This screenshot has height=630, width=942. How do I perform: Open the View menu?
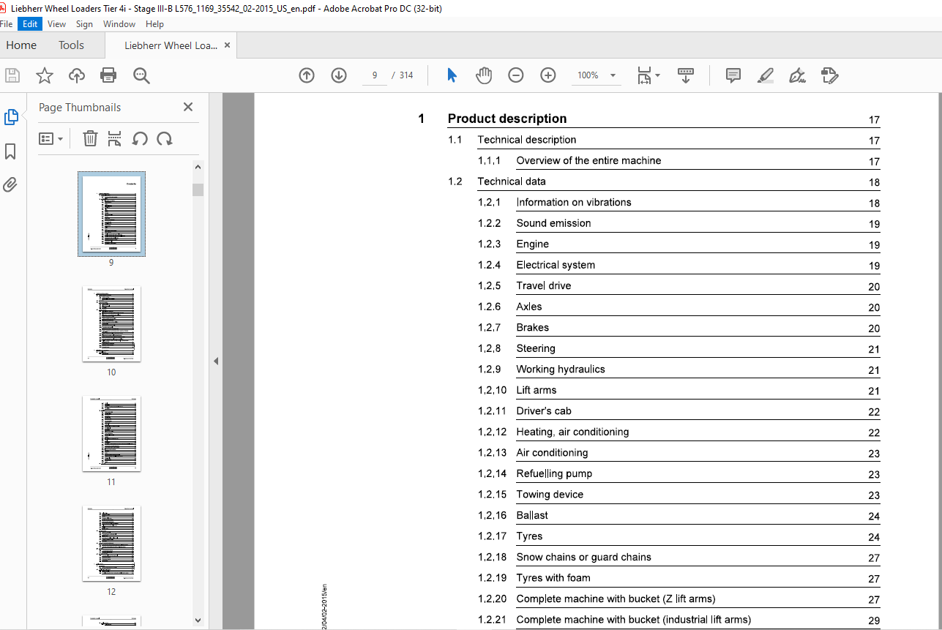point(56,24)
